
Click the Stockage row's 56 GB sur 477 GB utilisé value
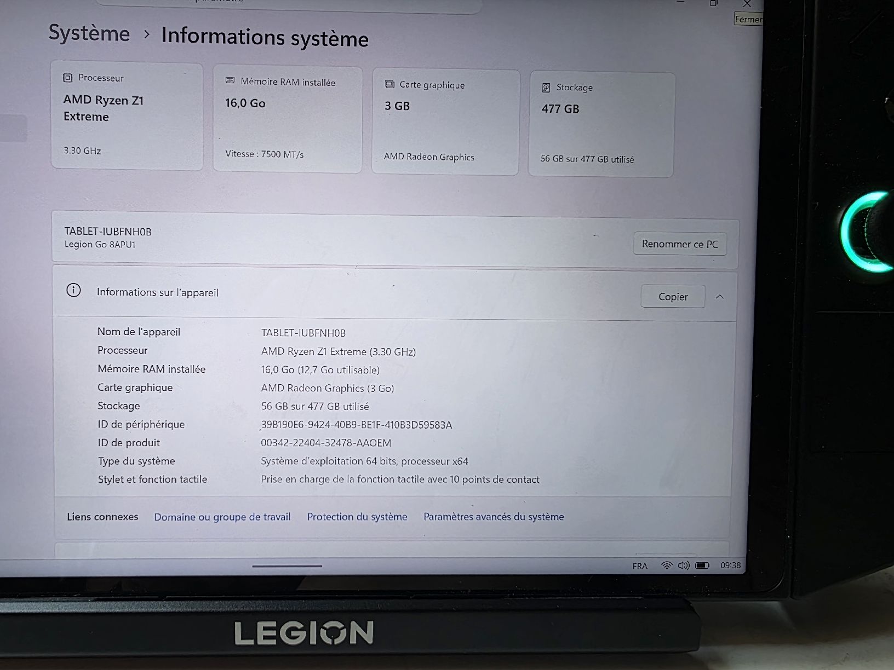[x=315, y=407]
